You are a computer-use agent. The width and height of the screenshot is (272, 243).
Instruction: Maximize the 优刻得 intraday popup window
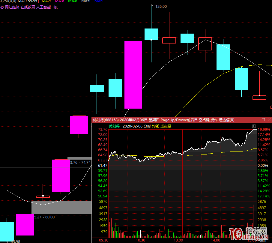coord(263,120)
